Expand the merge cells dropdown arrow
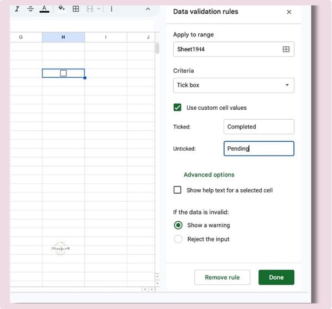Screen dimensions: 332x309 tap(98, 9)
